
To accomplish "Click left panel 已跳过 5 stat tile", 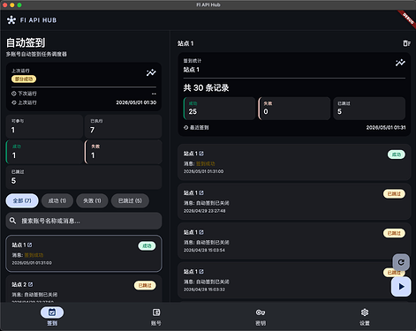I will point(84,177).
